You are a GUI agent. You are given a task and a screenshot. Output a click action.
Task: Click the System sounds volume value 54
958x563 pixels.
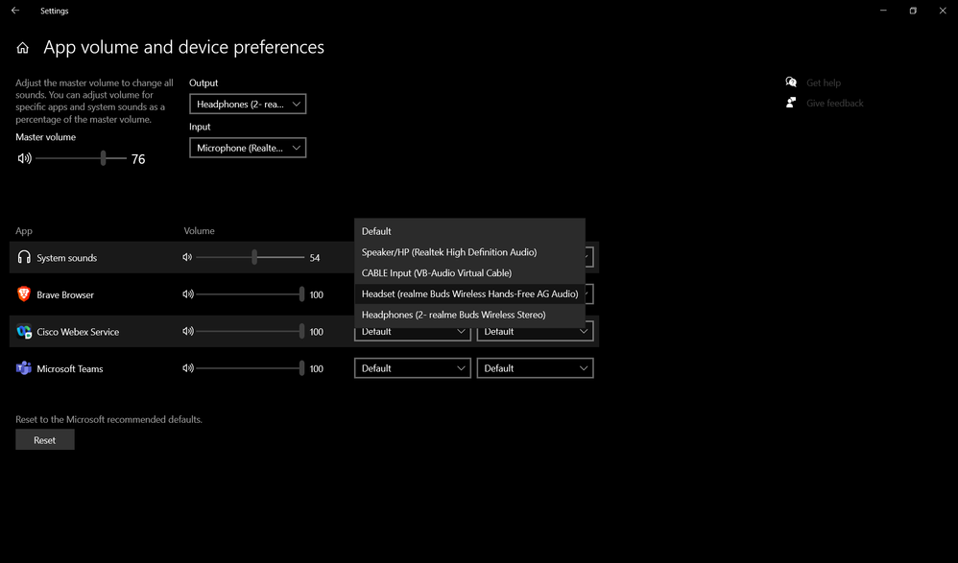[315, 258]
